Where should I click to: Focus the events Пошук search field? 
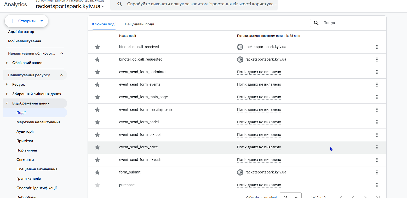pyautogui.click(x=346, y=23)
